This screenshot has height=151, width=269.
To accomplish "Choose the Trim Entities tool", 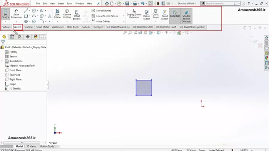I will point(57,14).
